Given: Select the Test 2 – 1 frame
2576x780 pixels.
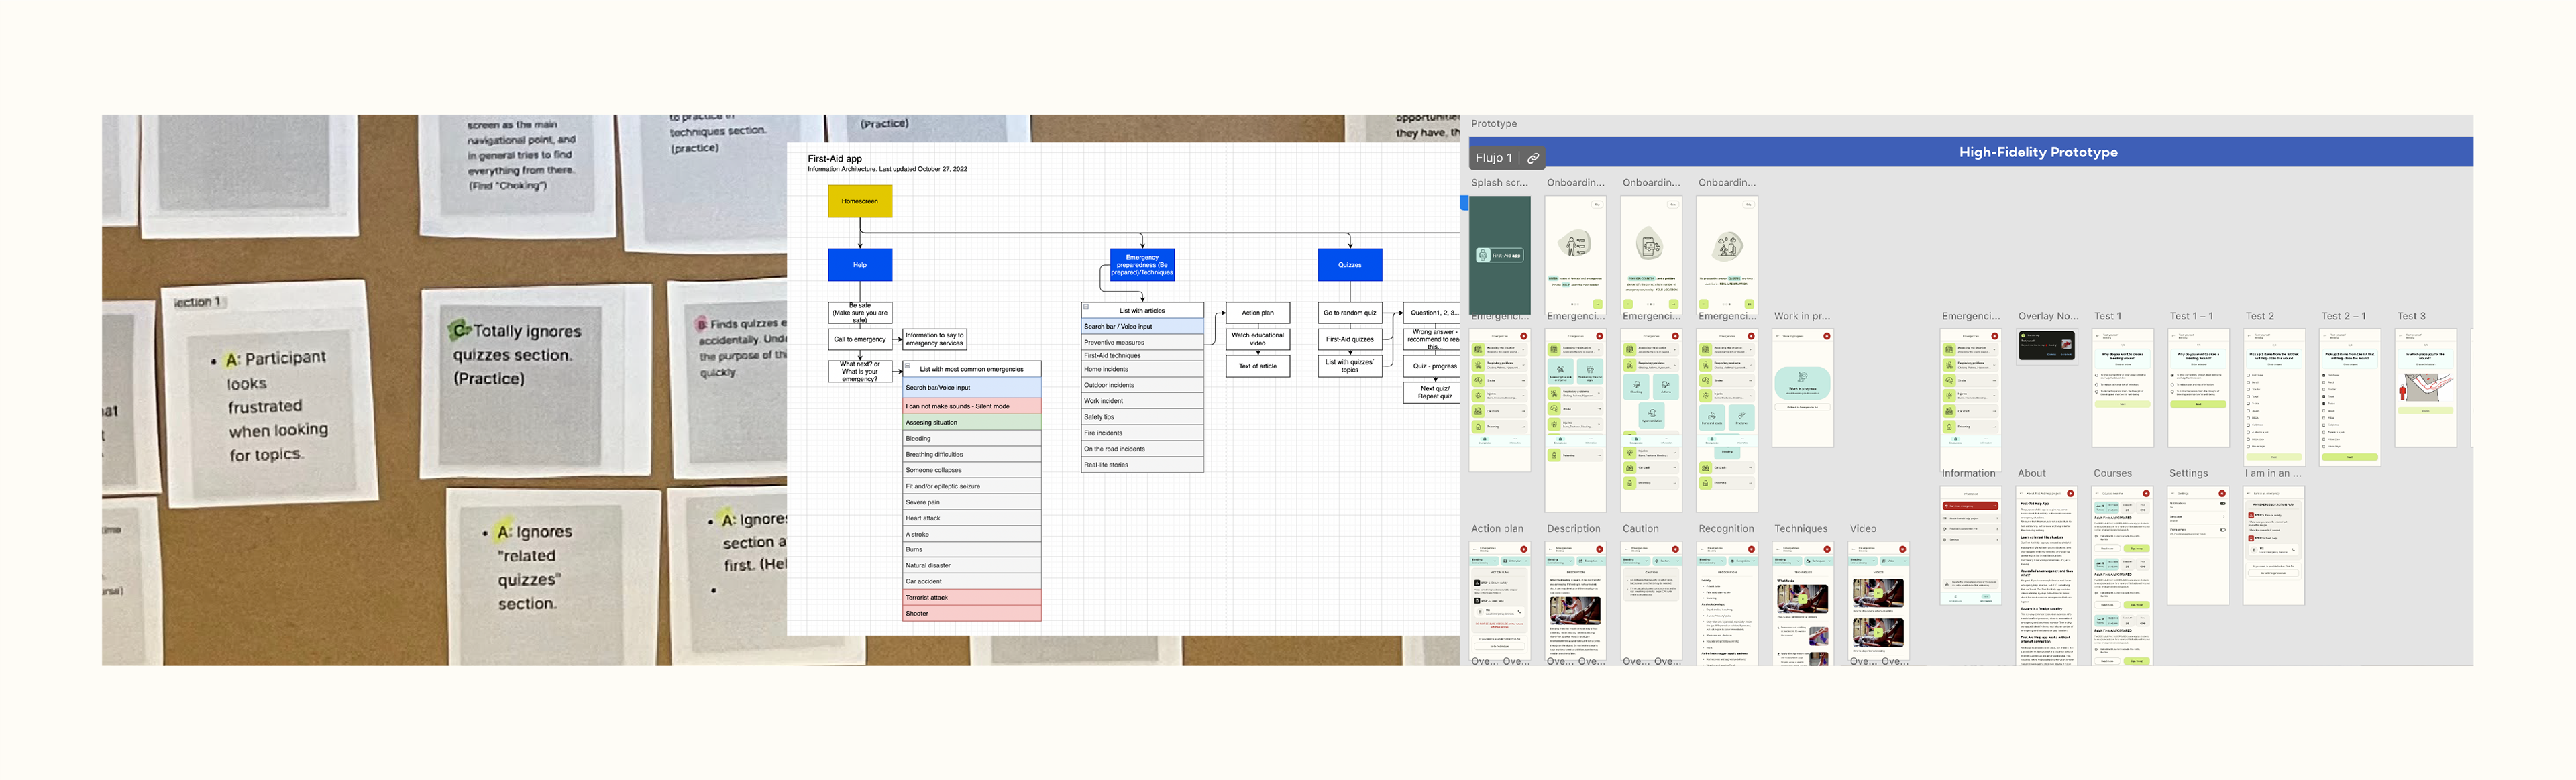Looking at the screenshot, I should [x=2350, y=397].
